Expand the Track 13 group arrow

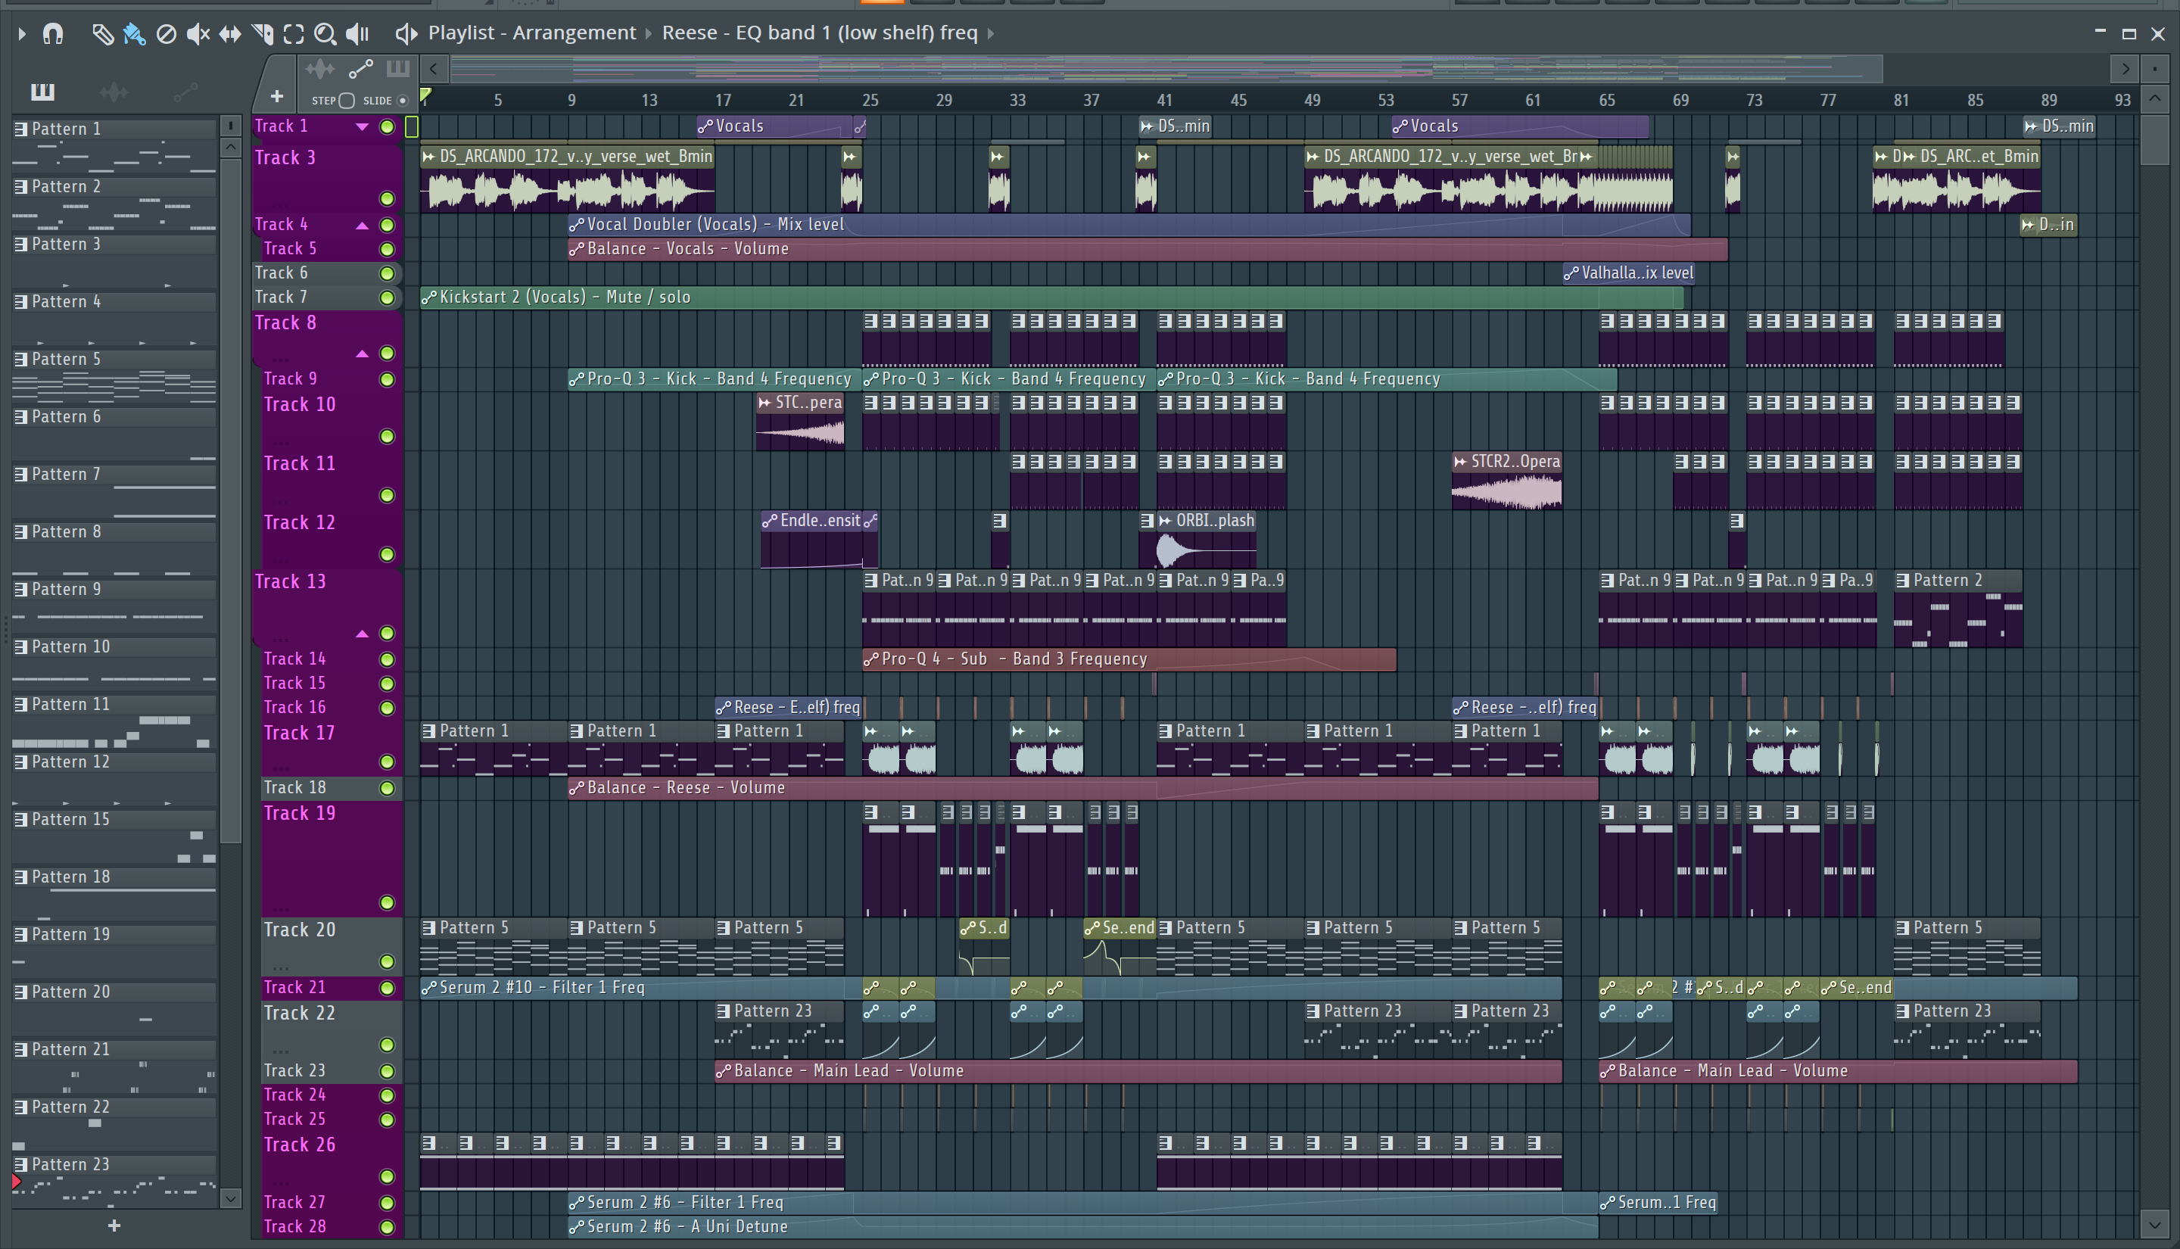coord(362,634)
